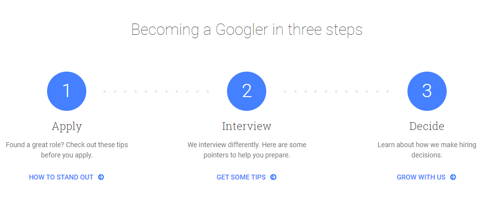Click arrow icon beside GET SOME TIPS

click(273, 177)
